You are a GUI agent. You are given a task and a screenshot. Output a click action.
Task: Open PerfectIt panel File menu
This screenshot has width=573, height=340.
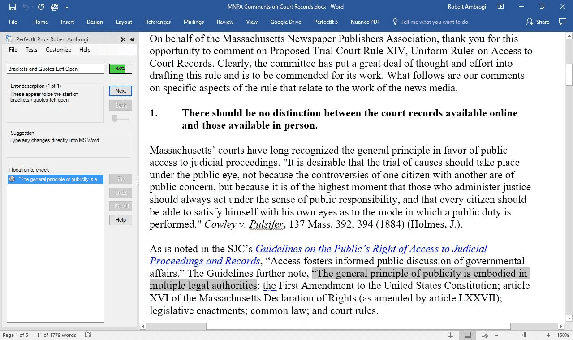(13, 50)
